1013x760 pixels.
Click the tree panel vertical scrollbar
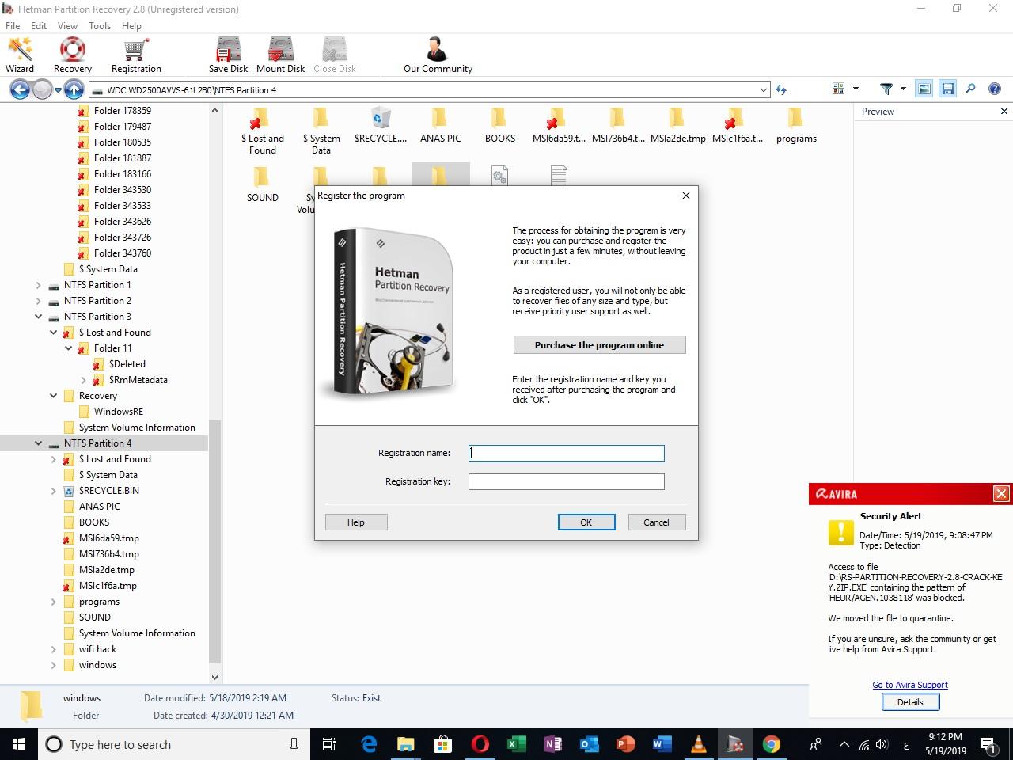[x=214, y=541]
